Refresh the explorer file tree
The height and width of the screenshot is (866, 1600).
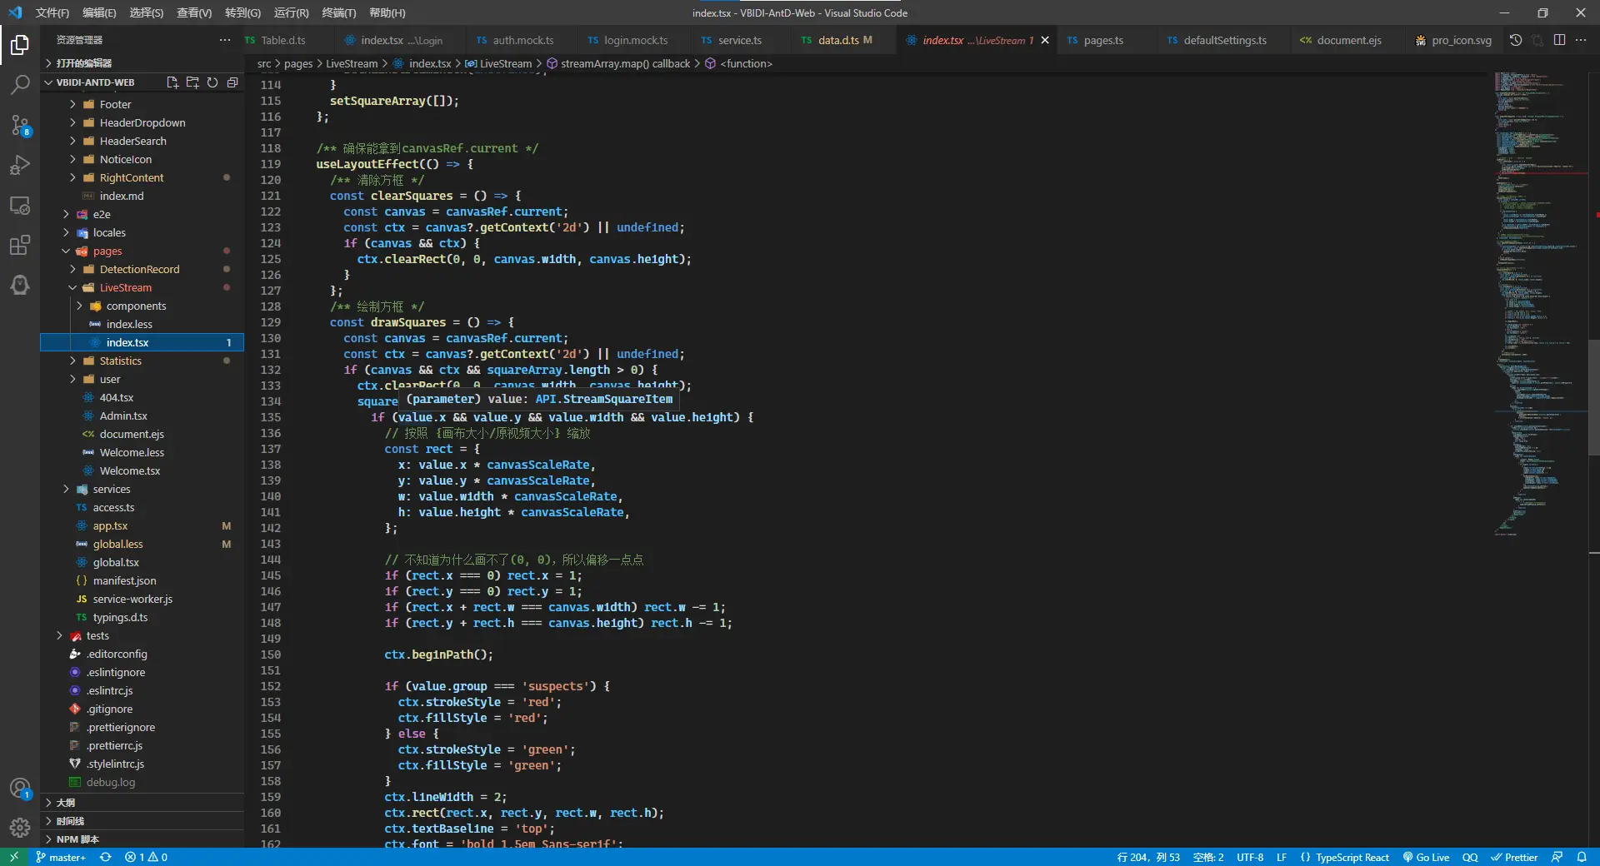point(212,82)
